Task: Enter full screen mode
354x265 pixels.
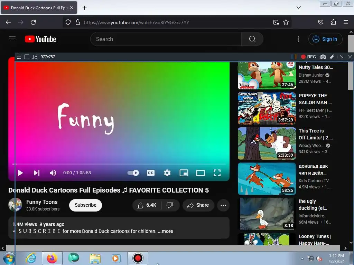Action: 217,173
